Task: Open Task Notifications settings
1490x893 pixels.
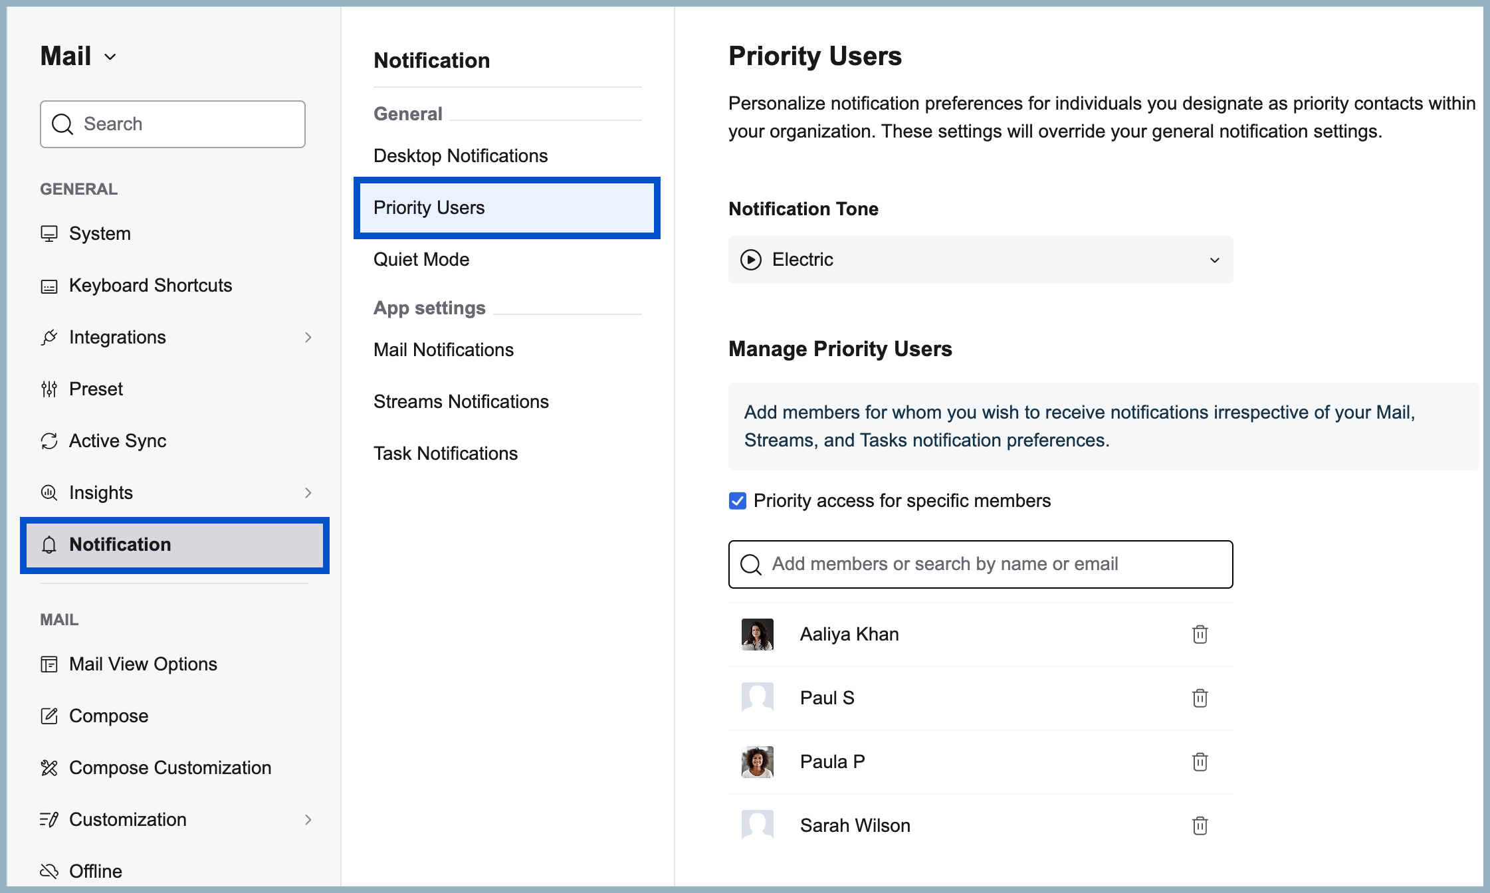Action: point(445,452)
